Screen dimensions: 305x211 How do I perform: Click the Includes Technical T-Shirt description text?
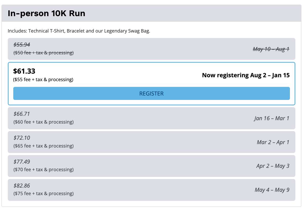(79, 31)
